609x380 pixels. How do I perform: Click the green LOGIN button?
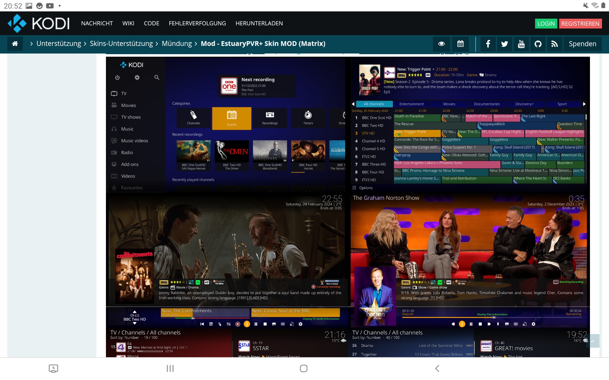[546, 23]
